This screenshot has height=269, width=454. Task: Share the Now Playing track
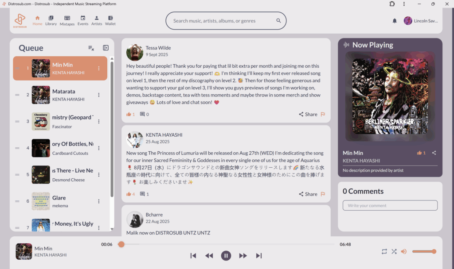click(434, 153)
